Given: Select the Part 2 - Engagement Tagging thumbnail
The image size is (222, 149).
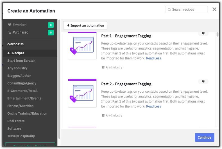Looking at the screenshot, I should coord(82,93).
